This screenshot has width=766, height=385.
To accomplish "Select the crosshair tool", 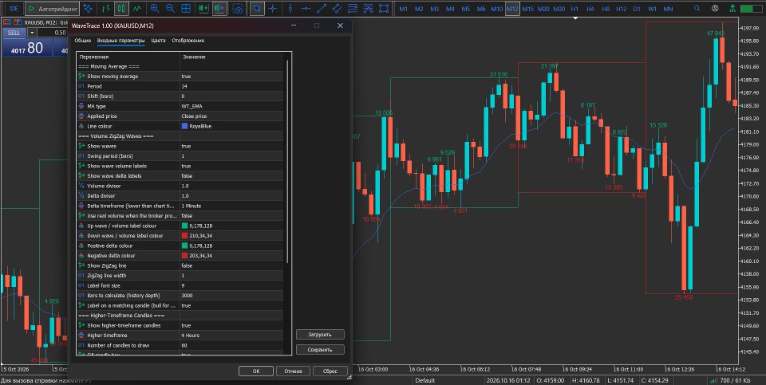I will tap(273, 8).
